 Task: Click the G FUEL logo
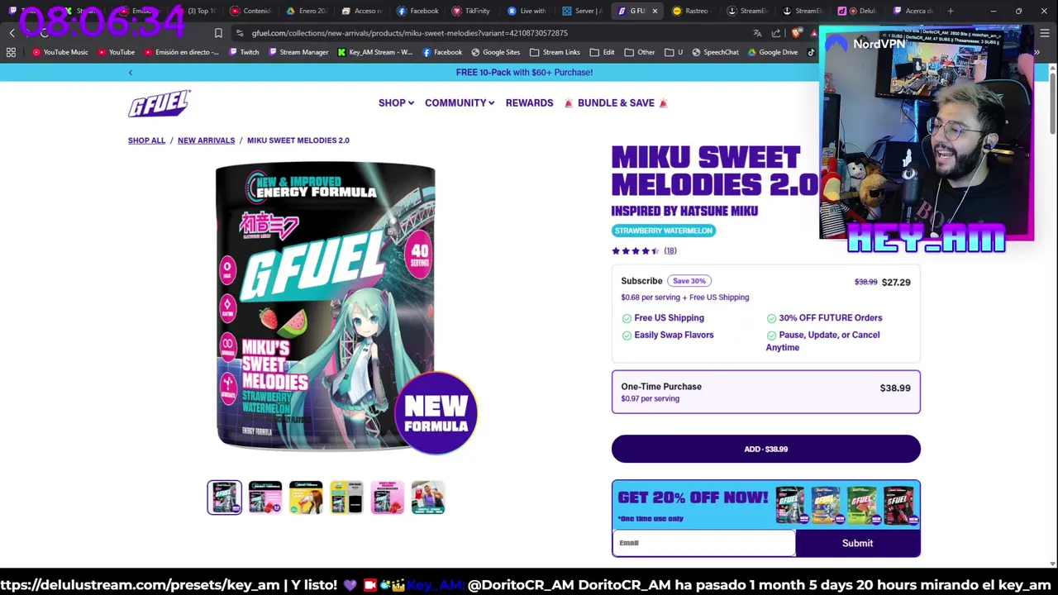click(x=160, y=103)
